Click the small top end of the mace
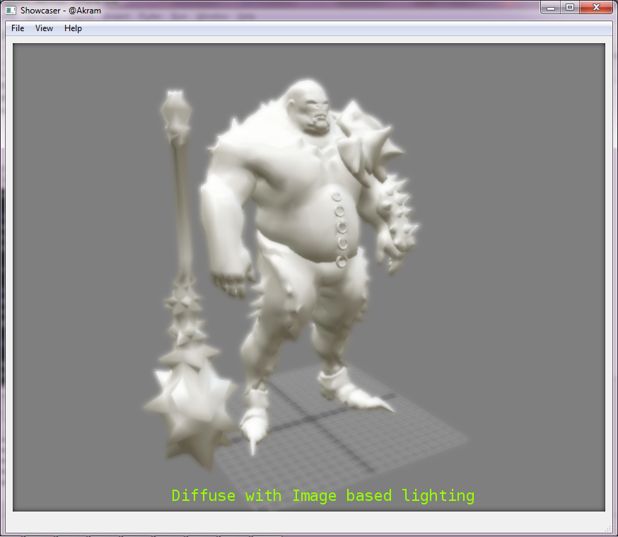 click(x=174, y=108)
